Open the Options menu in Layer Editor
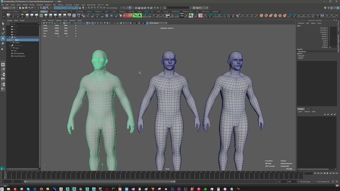Screen dimensions: 340x191 coord(307,112)
